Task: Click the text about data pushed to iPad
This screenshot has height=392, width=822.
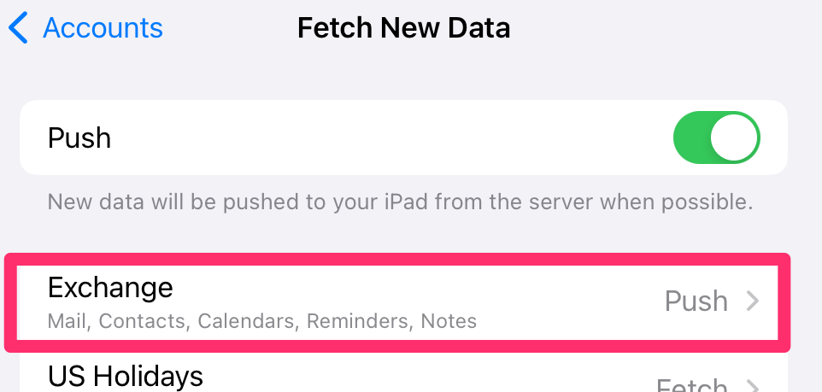Action: click(400, 202)
